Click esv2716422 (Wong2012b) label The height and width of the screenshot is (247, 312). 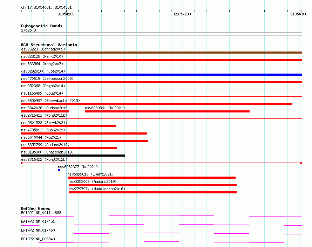44,159
